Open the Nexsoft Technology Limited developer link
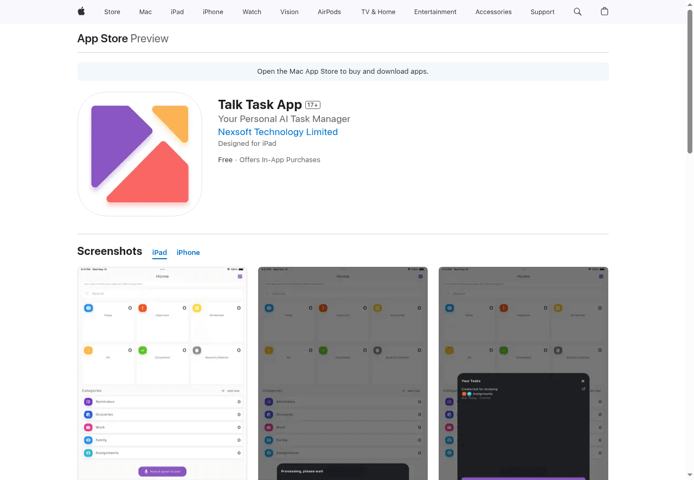694x480 pixels. coord(278,132)
